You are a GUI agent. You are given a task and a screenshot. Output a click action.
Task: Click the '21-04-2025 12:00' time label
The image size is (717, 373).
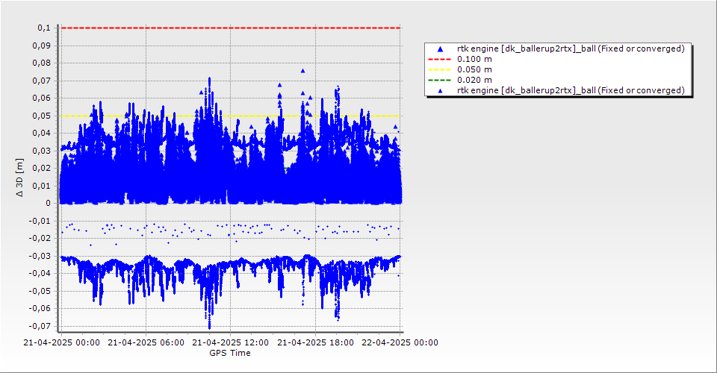[231, 342]
